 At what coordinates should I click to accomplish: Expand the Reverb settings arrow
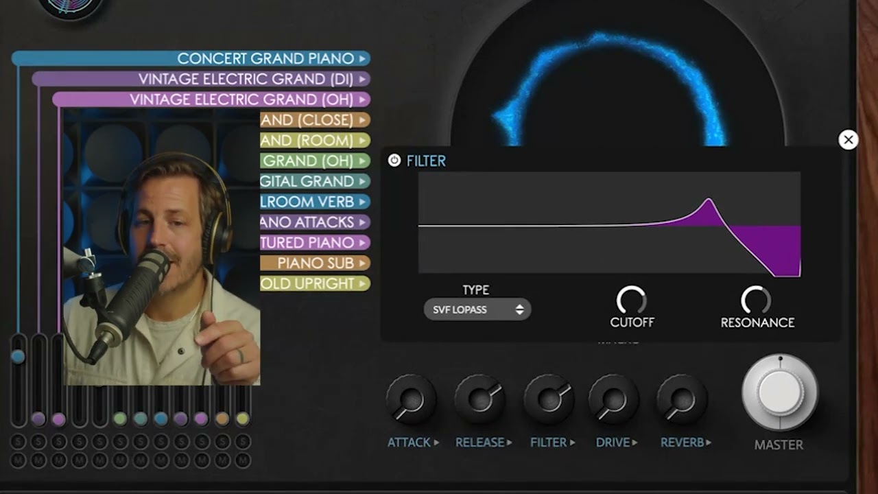[709, 443]
